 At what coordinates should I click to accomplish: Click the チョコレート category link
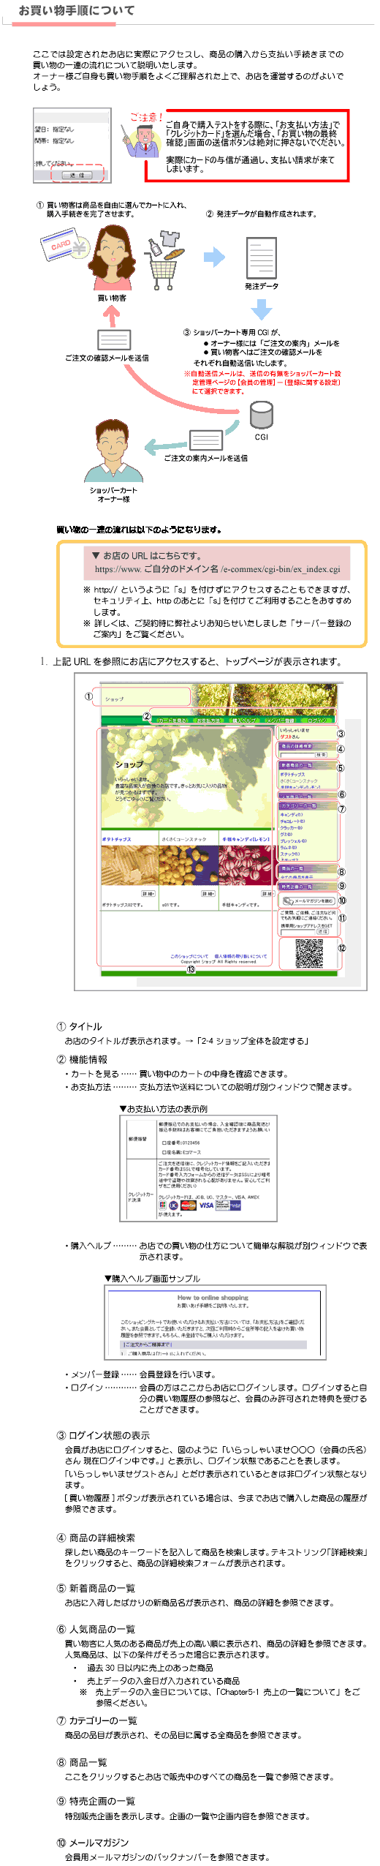293,821
